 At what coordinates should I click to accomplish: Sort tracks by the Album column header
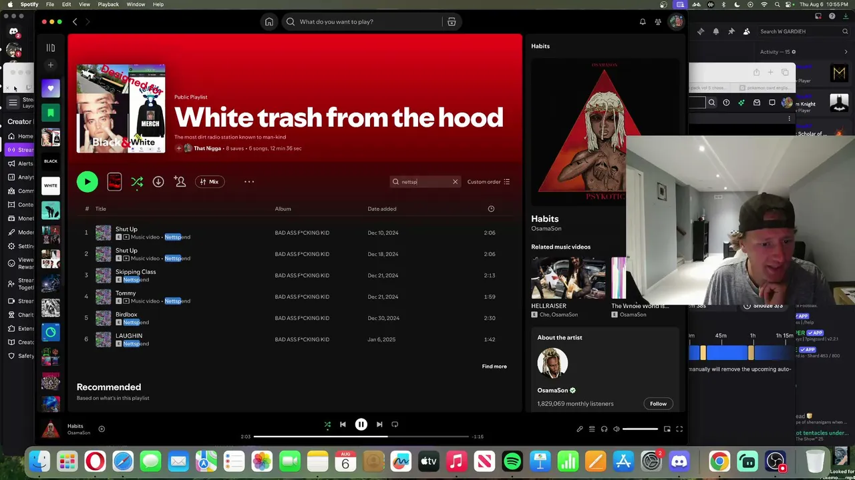[283, 209]
